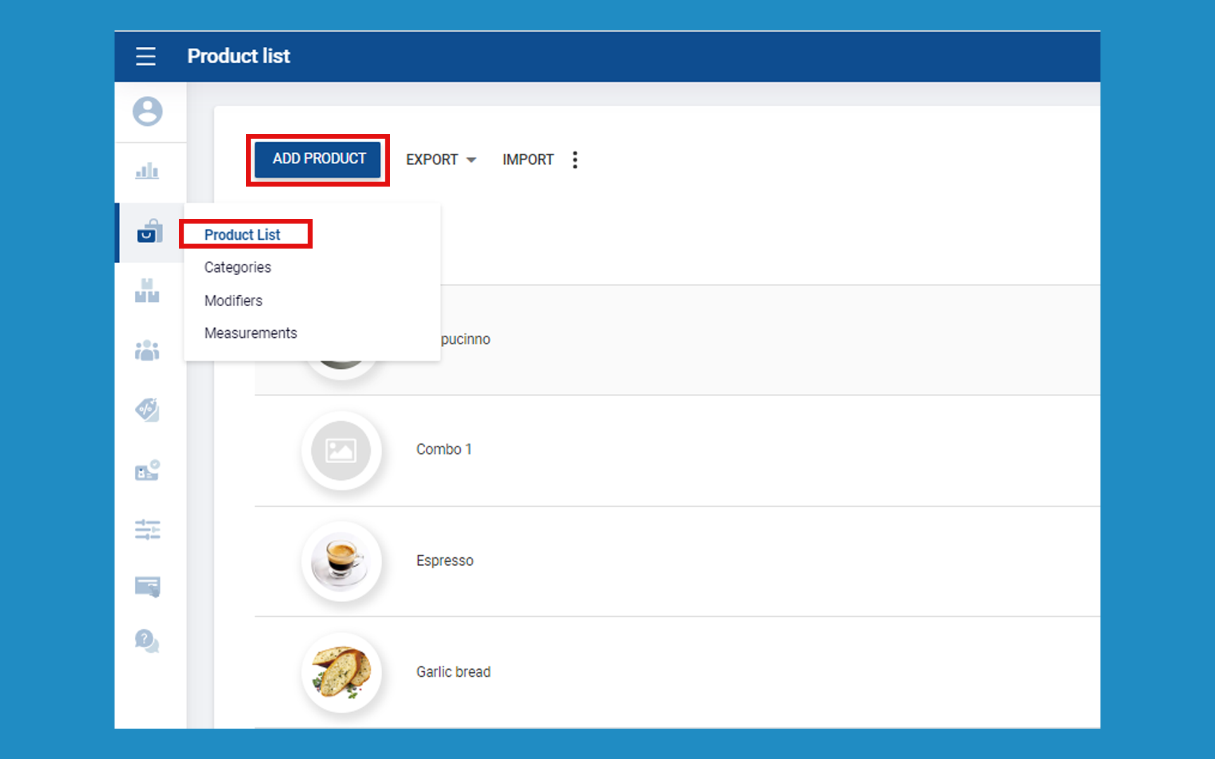Select Product List menu item
This screenshot has width=1215, height=759.
coord(242,235)
